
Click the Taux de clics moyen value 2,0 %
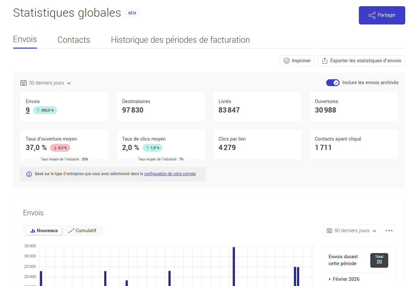pyautogui.click(x=131, y=148)
